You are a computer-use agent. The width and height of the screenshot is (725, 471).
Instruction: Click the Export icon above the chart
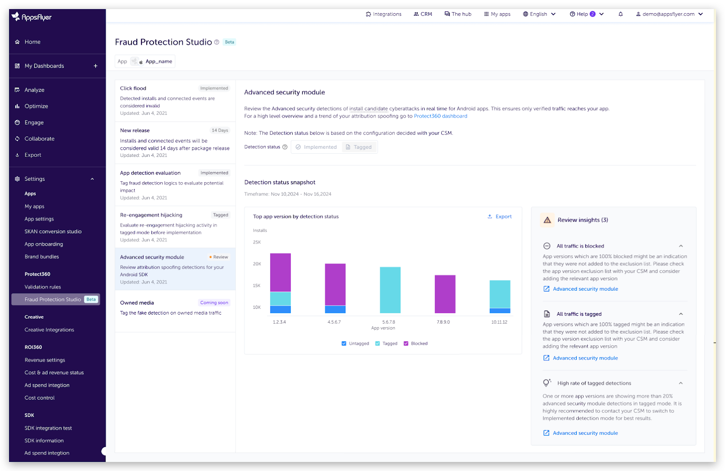point(490,217)
